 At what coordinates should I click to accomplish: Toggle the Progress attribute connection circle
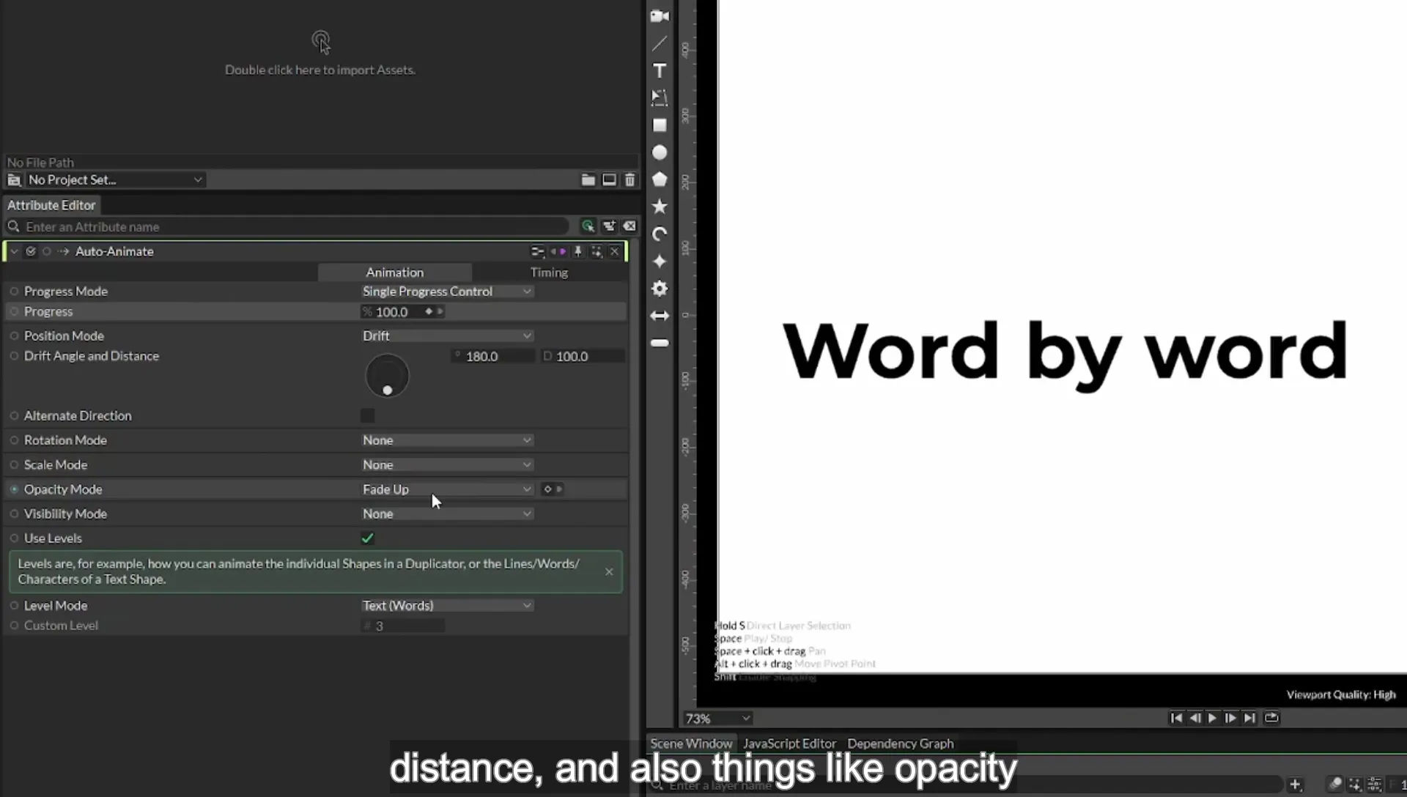click(x=14, y=311)
